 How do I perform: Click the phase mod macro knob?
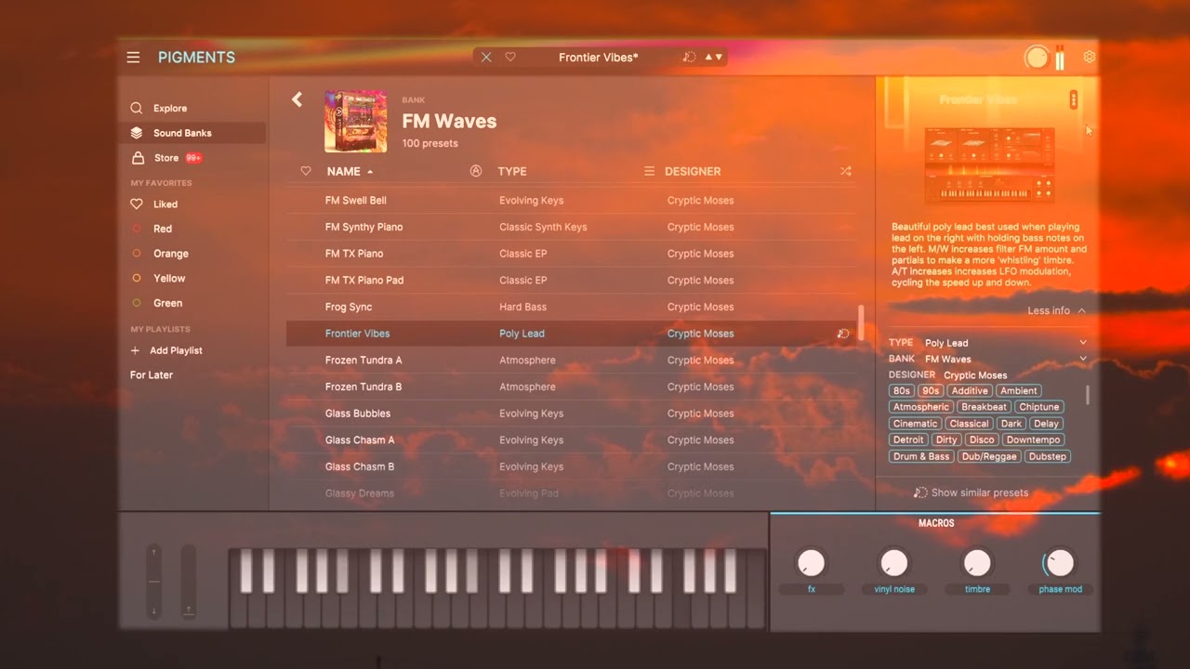1060,562
